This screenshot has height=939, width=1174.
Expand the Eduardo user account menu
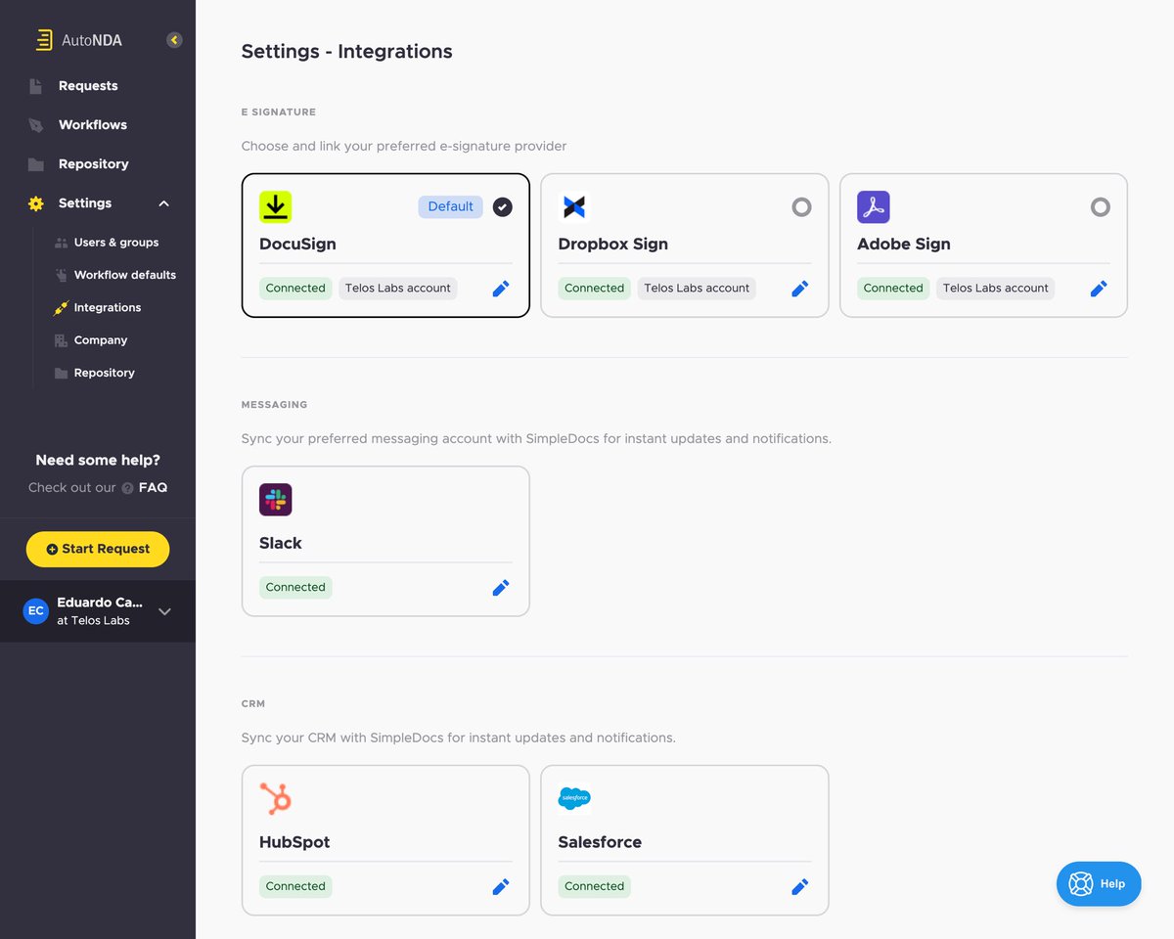coord(164,611)
